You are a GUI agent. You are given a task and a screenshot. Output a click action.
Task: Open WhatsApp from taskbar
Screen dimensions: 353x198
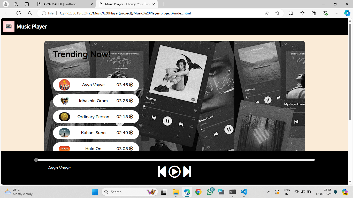click(x=210, y=192)
